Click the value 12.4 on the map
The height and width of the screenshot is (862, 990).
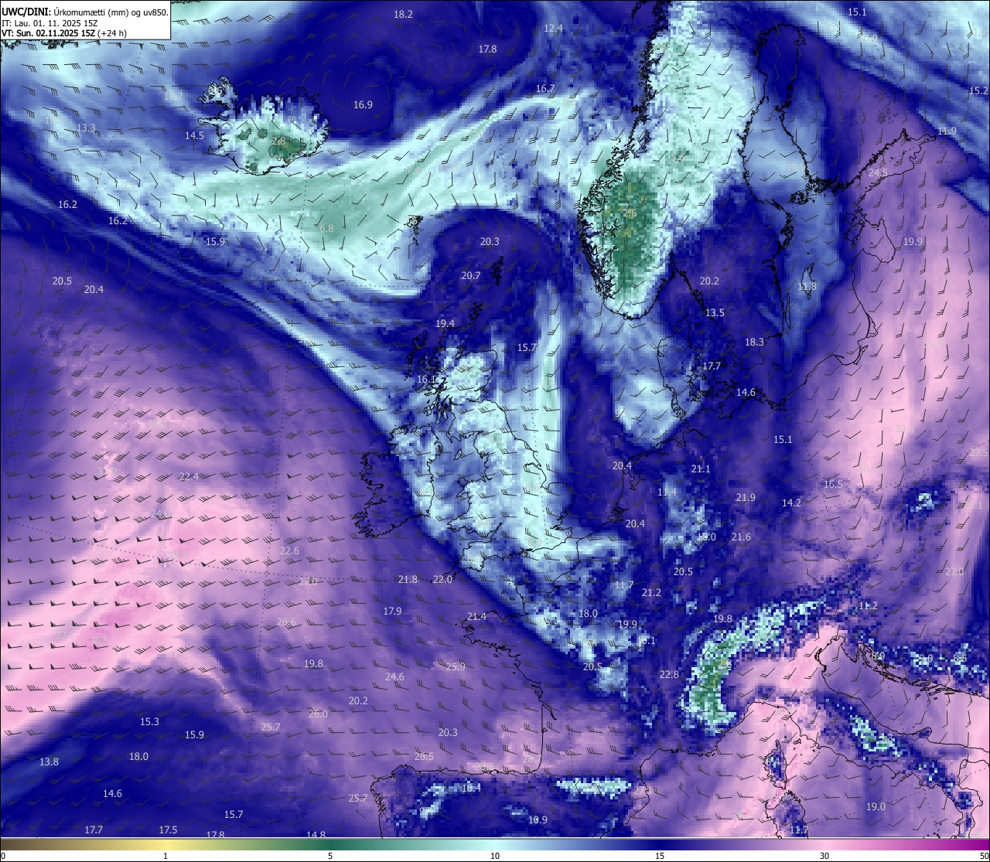[553, 28]
